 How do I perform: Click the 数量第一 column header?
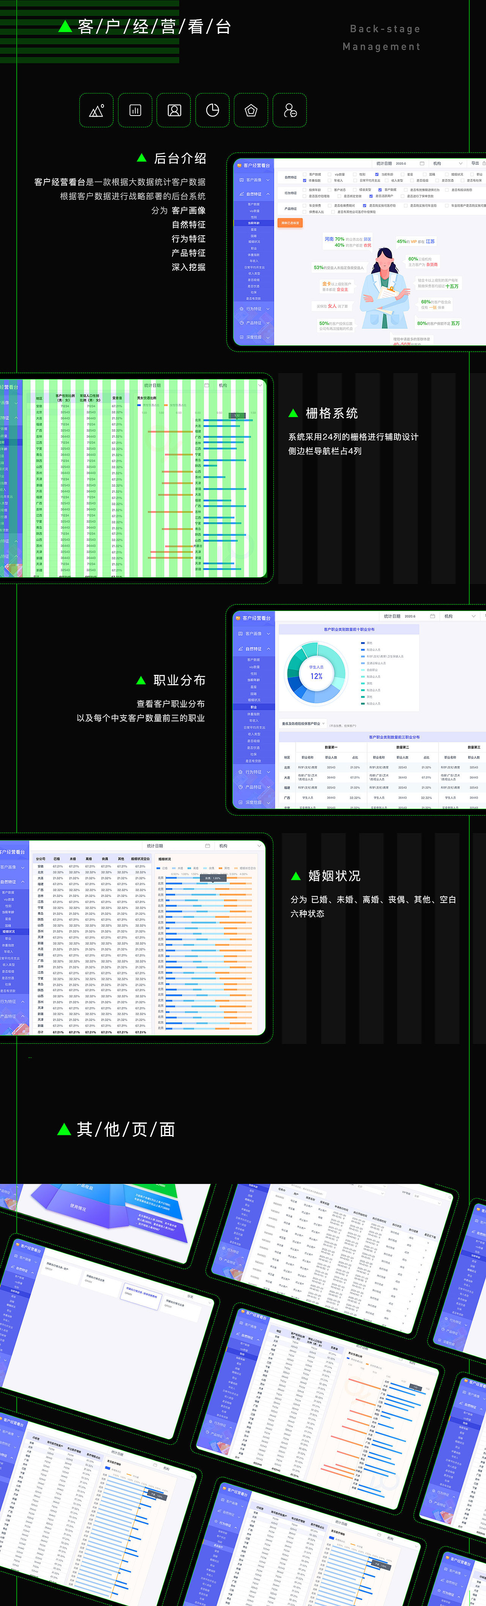[331, 747]
